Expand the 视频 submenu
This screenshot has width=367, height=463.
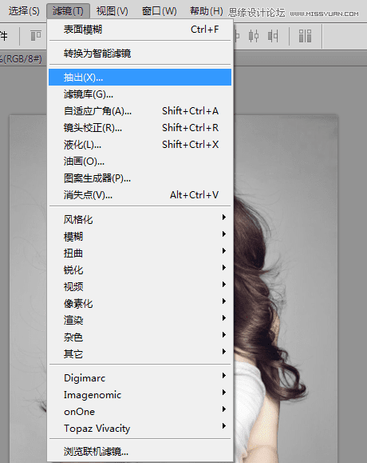point(140,287)
